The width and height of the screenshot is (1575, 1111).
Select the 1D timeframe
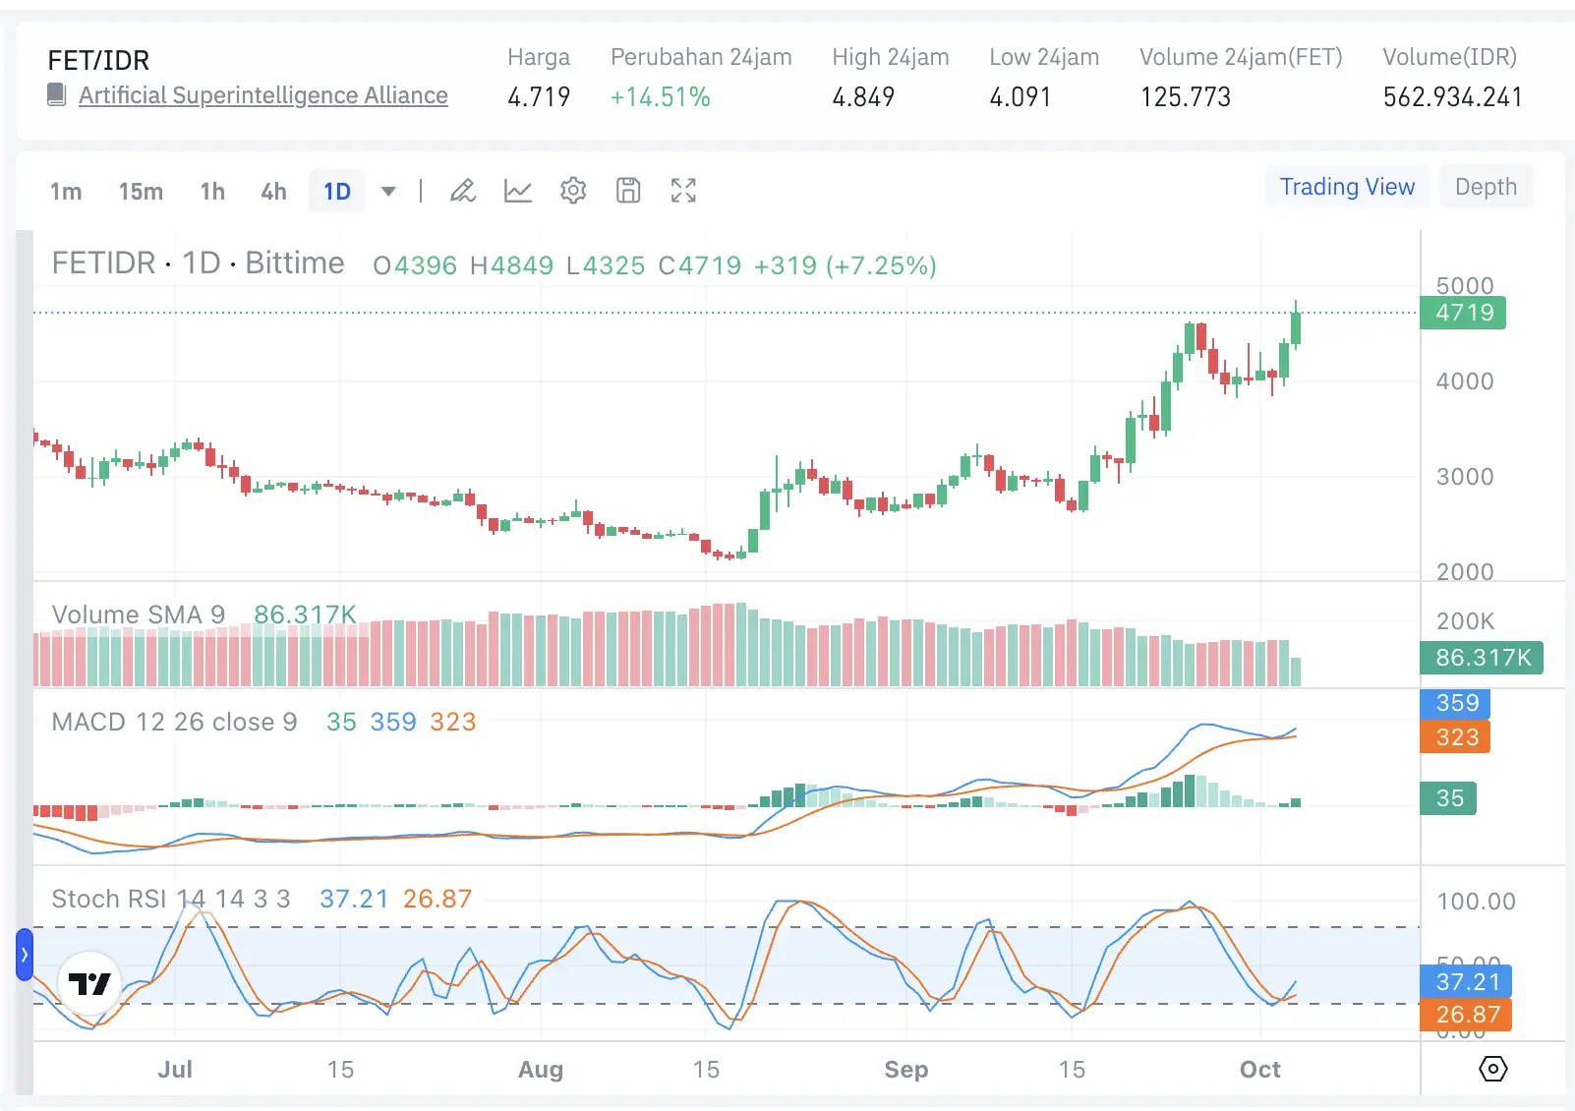(337, 192)
